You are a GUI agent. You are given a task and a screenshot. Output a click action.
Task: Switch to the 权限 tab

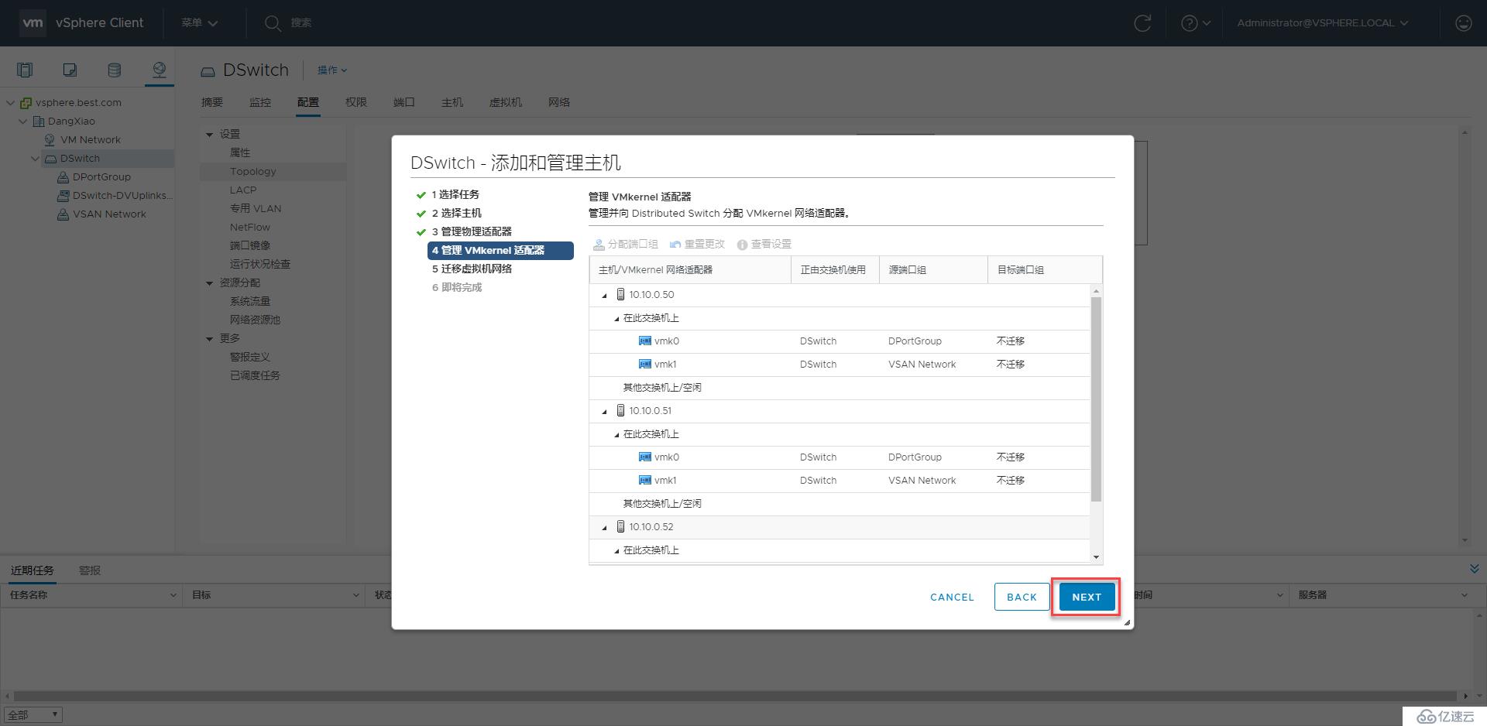356,102
